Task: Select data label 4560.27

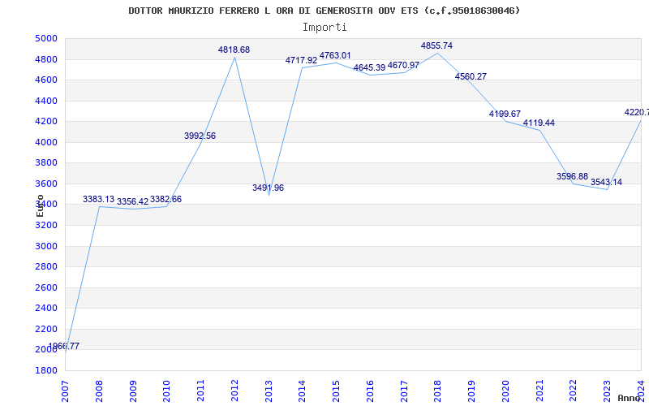Action: click(471, 76)
